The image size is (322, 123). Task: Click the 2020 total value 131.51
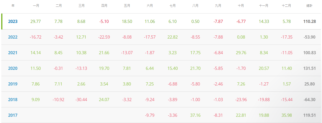[x=309, y=68]
